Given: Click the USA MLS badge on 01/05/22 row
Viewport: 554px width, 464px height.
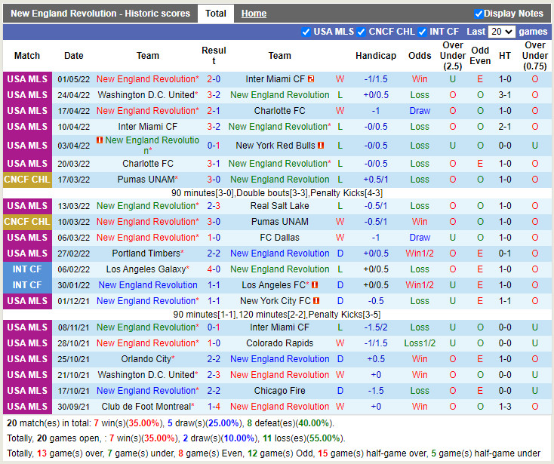Looking at the screenshot, I should (x=27, y=79).
